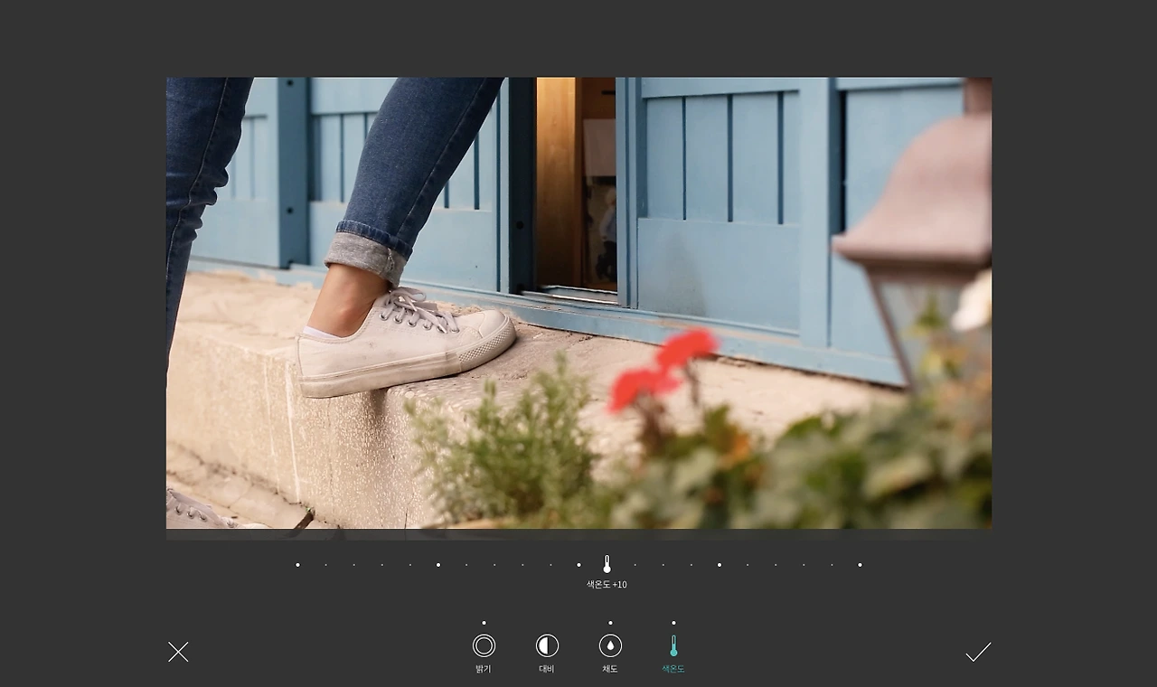The height and width of the screenshot is (687, 1157).
Task: Set color temperature slider to its leftmost dot
Action: pos(297,565)
